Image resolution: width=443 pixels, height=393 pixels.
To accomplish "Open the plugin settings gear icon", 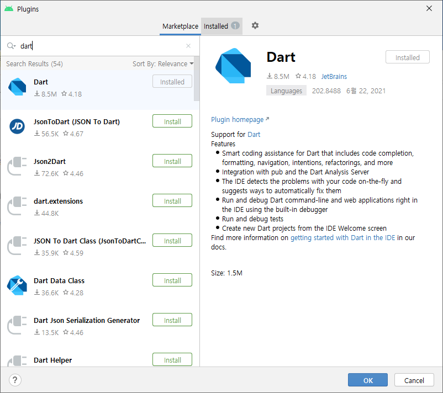I will (x=255, y=26).
